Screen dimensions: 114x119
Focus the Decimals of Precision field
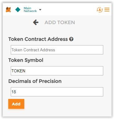click(x=57, y=92)
